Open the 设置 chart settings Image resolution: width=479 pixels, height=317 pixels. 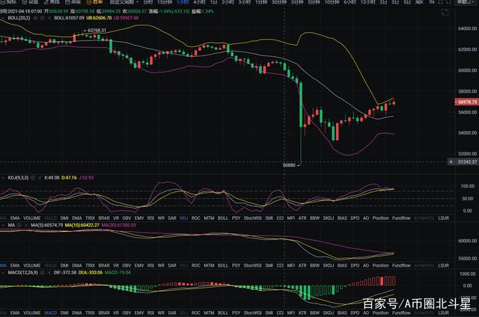pos(30,1)
